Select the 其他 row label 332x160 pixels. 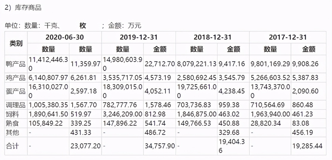12,132
